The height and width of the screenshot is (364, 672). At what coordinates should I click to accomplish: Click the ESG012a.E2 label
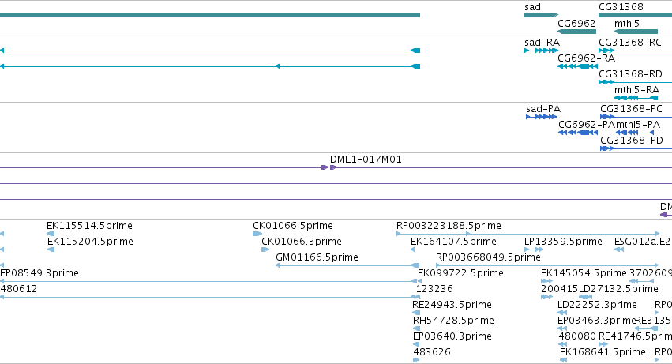(642, 242)
